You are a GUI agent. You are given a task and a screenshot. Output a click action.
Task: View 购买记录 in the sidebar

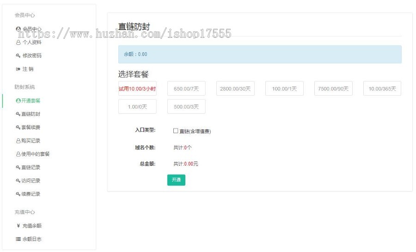coord(31,141)
